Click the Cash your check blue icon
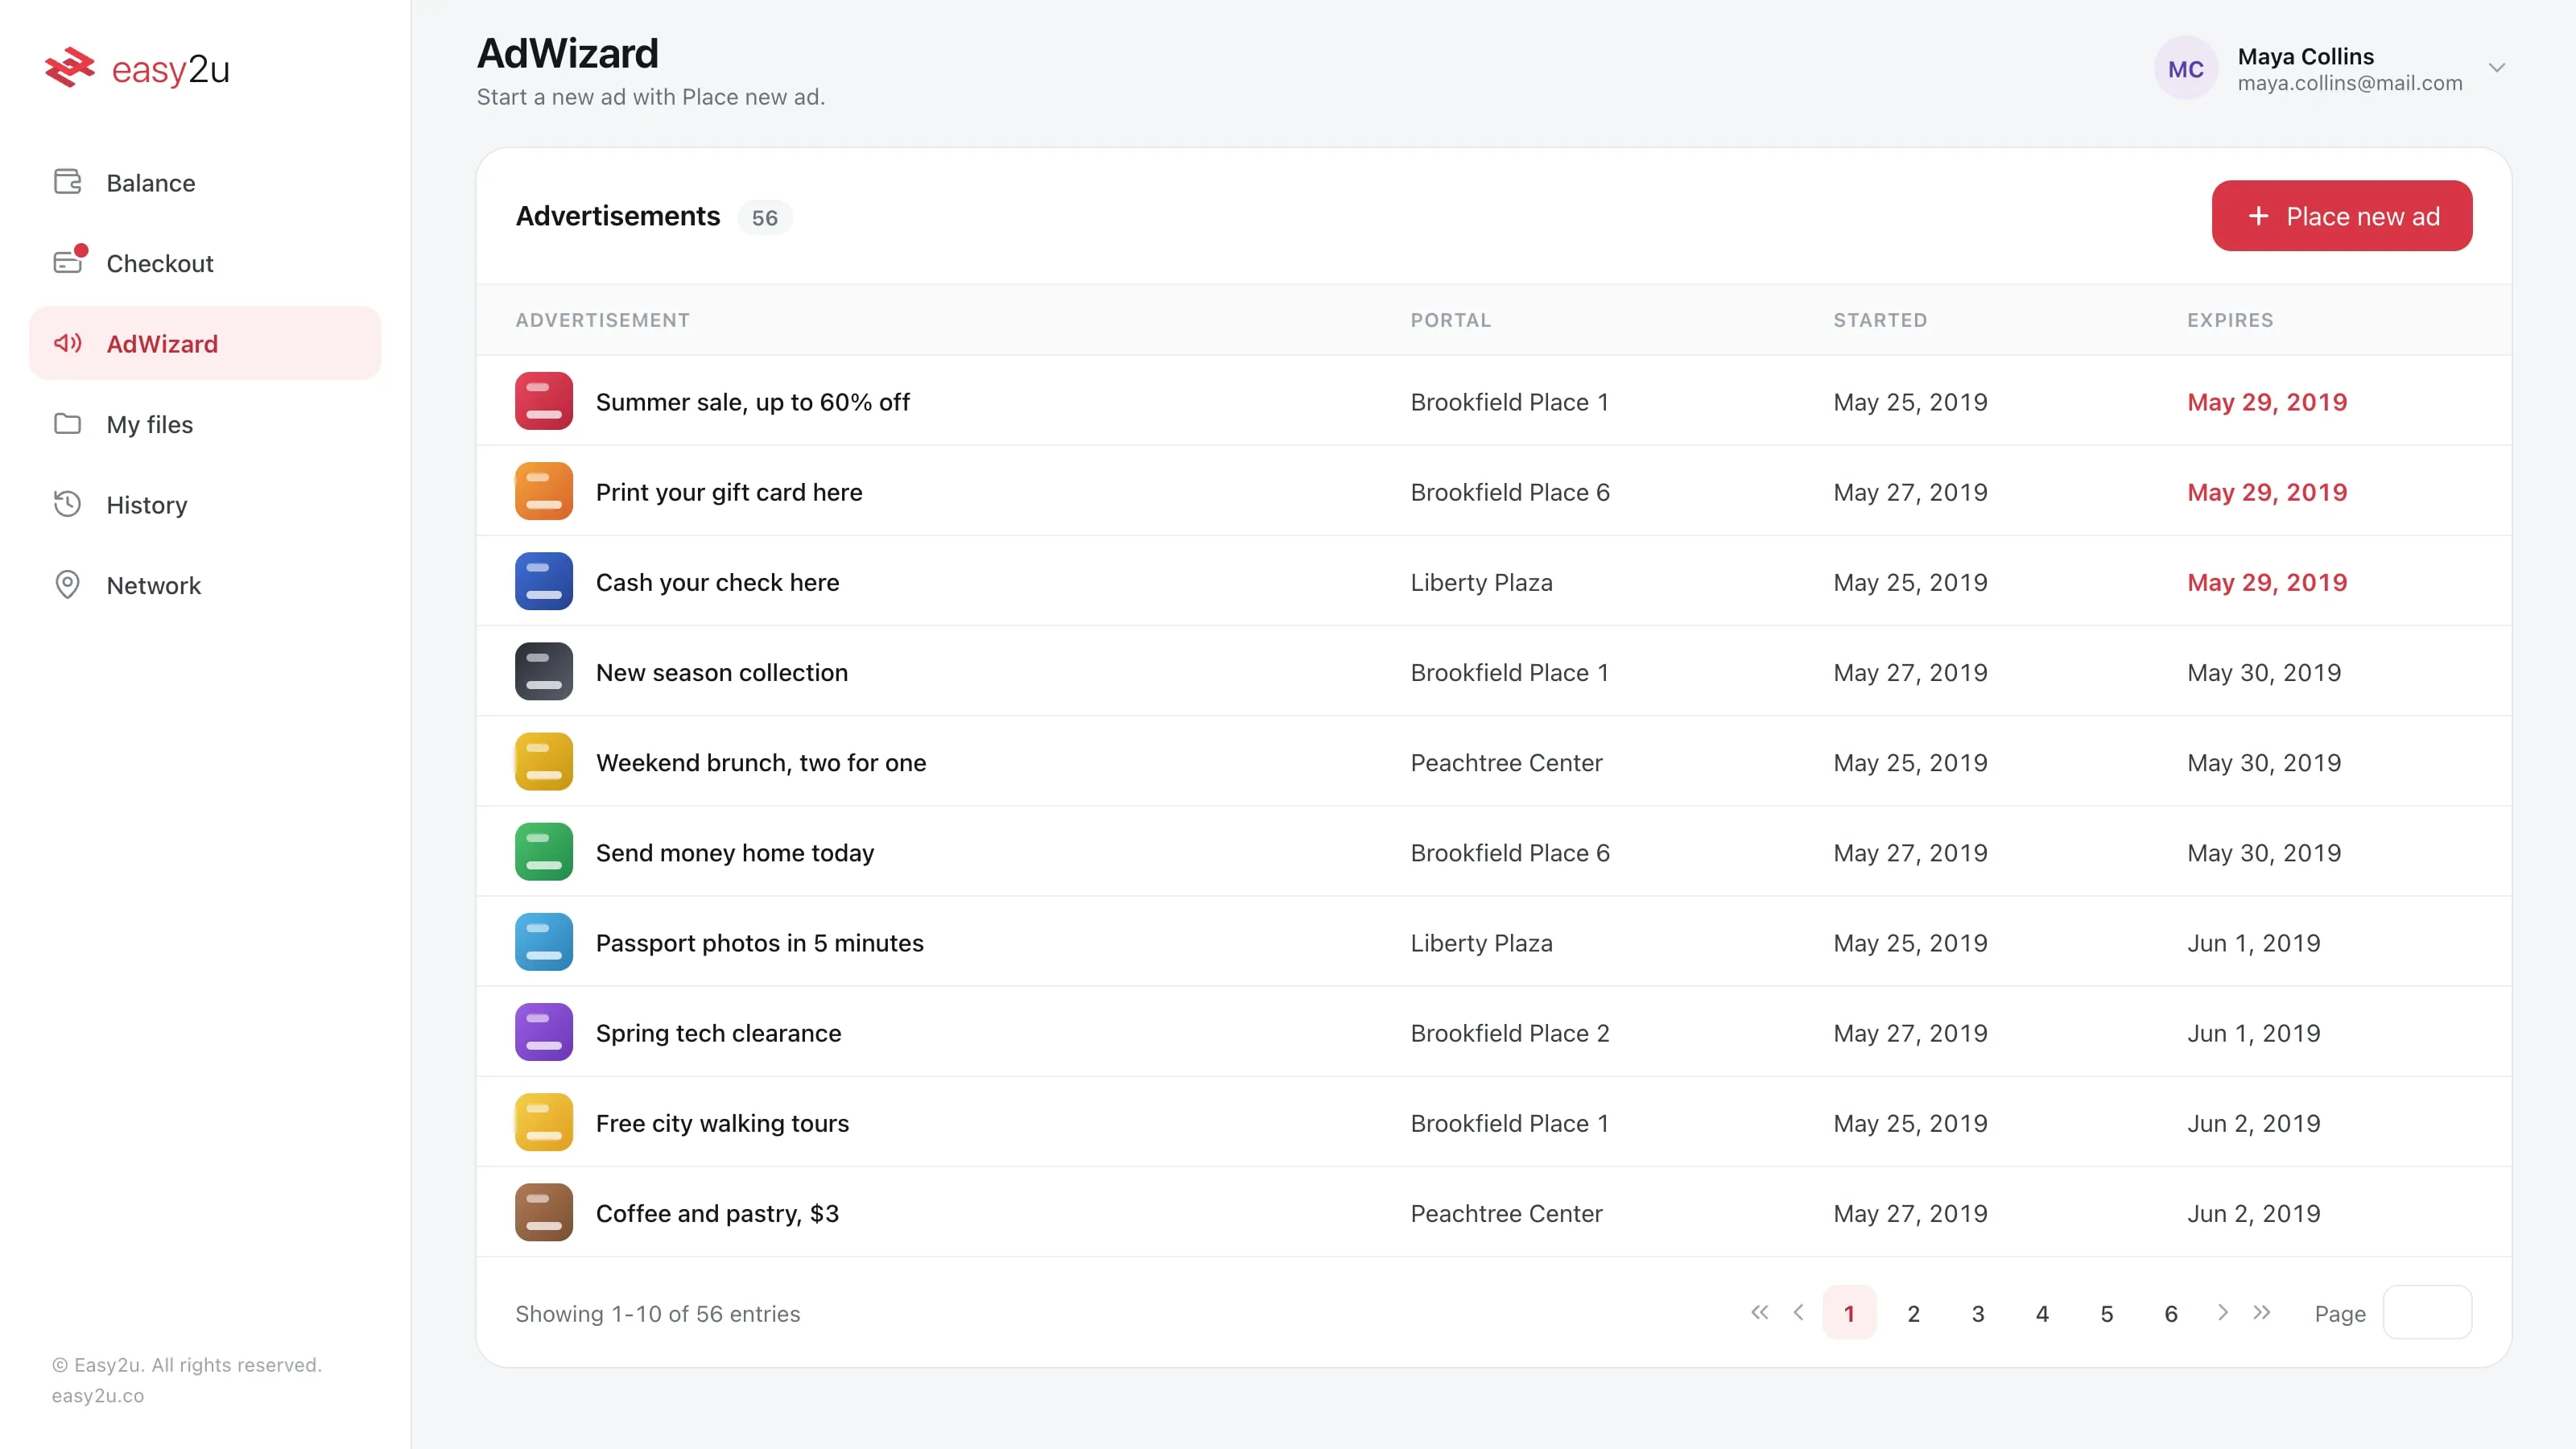2576x1449 pixels. [x=544, y=581]
